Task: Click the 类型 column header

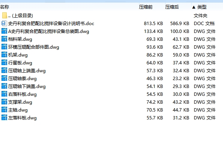Action: click(202, 7)
